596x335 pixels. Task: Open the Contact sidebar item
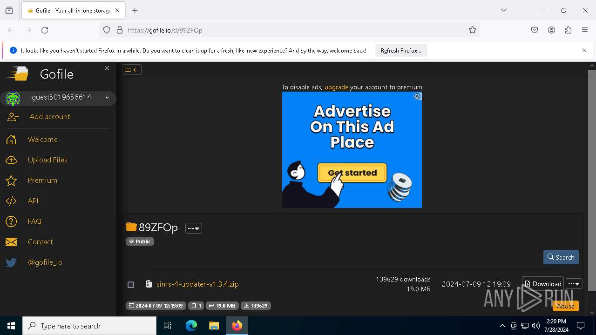coord(40,242)
